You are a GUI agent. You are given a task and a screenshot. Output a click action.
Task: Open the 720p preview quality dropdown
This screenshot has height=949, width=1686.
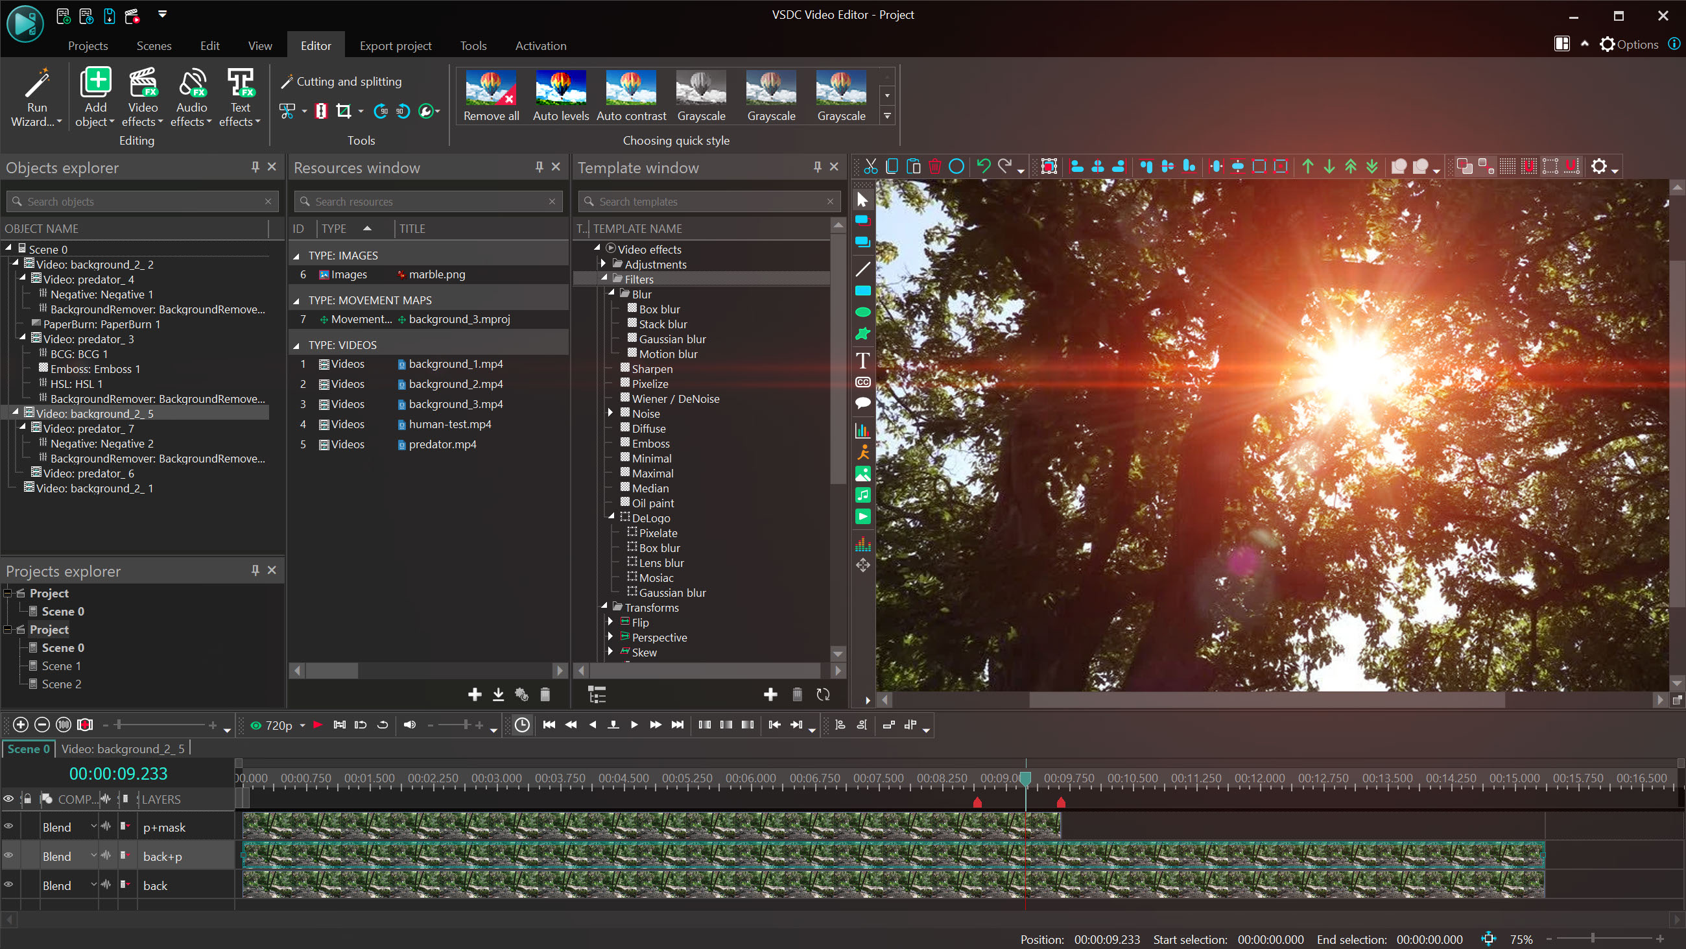(302, 725)
